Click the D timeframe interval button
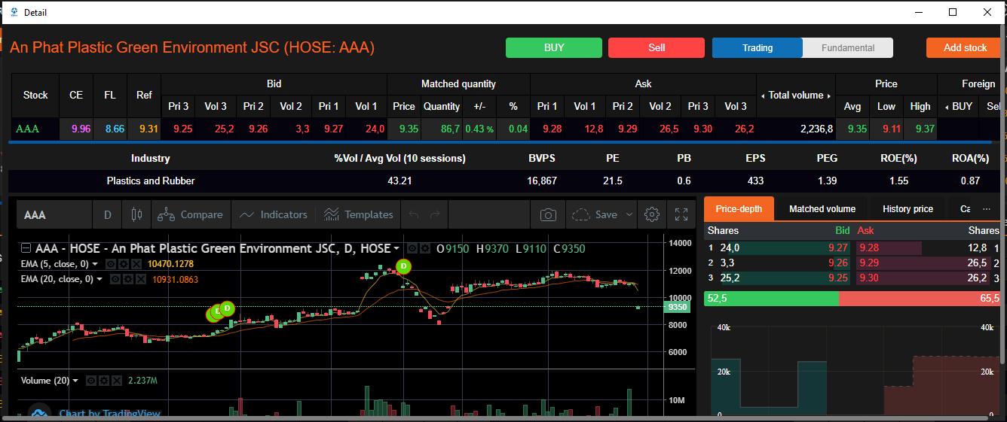 108,214
